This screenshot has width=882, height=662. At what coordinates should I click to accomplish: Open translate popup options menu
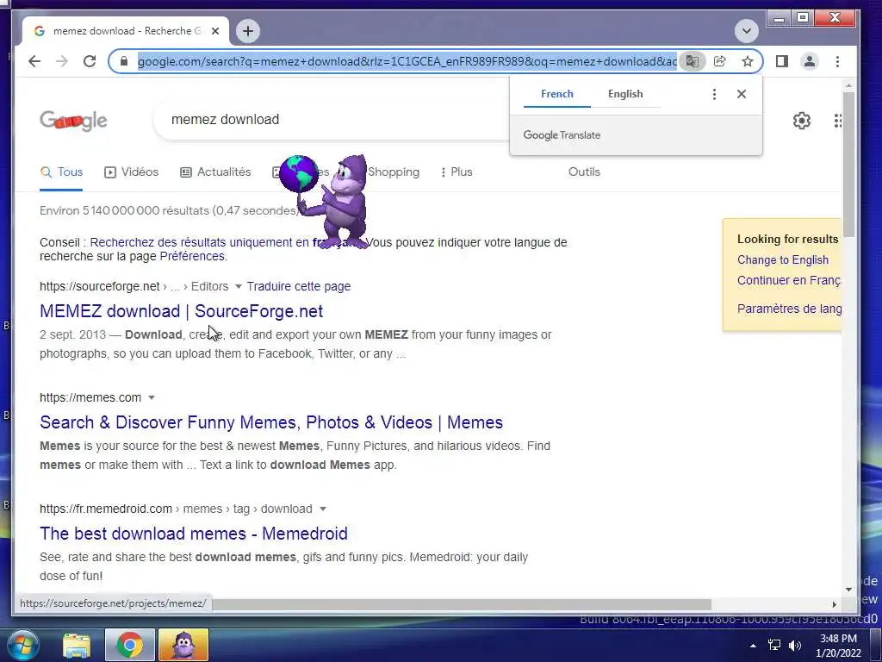point(714,94)
